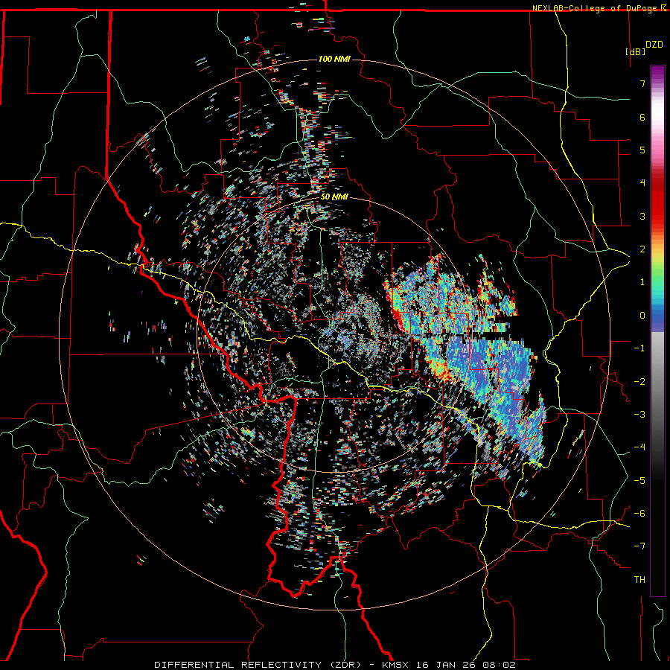
Task: Click the 100 NMI range ring label
Action: tap(334, 59)
